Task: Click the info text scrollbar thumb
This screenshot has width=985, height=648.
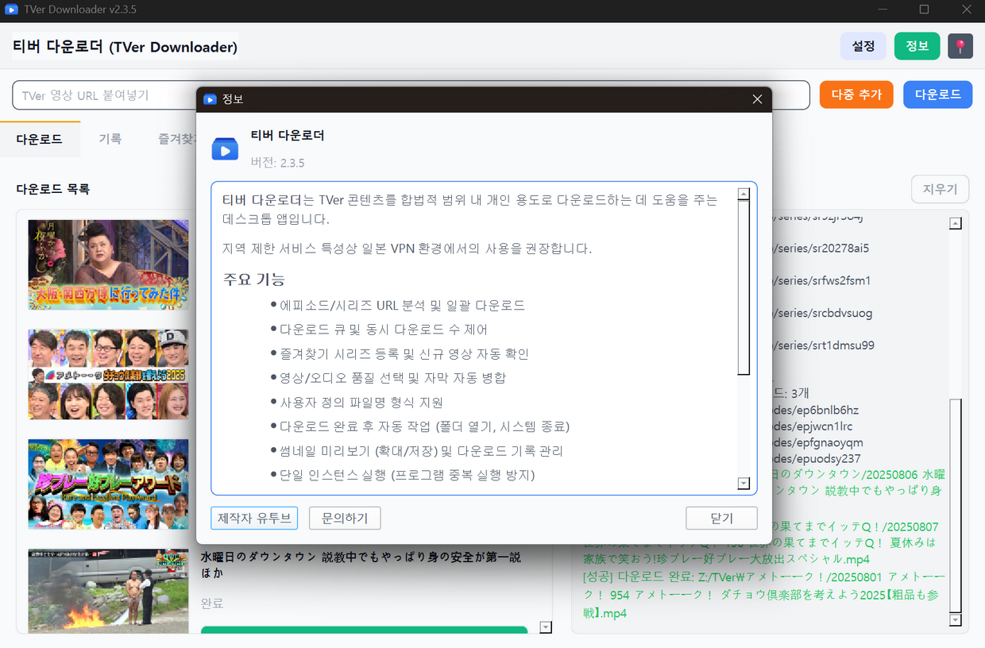Action: [x=744, y=287]
